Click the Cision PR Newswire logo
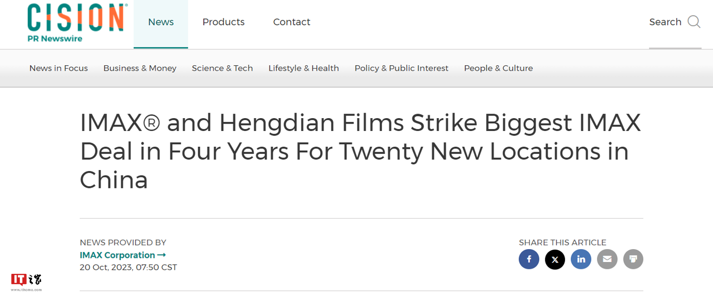Screen dimensions: 713x302 tap(75, 22)
